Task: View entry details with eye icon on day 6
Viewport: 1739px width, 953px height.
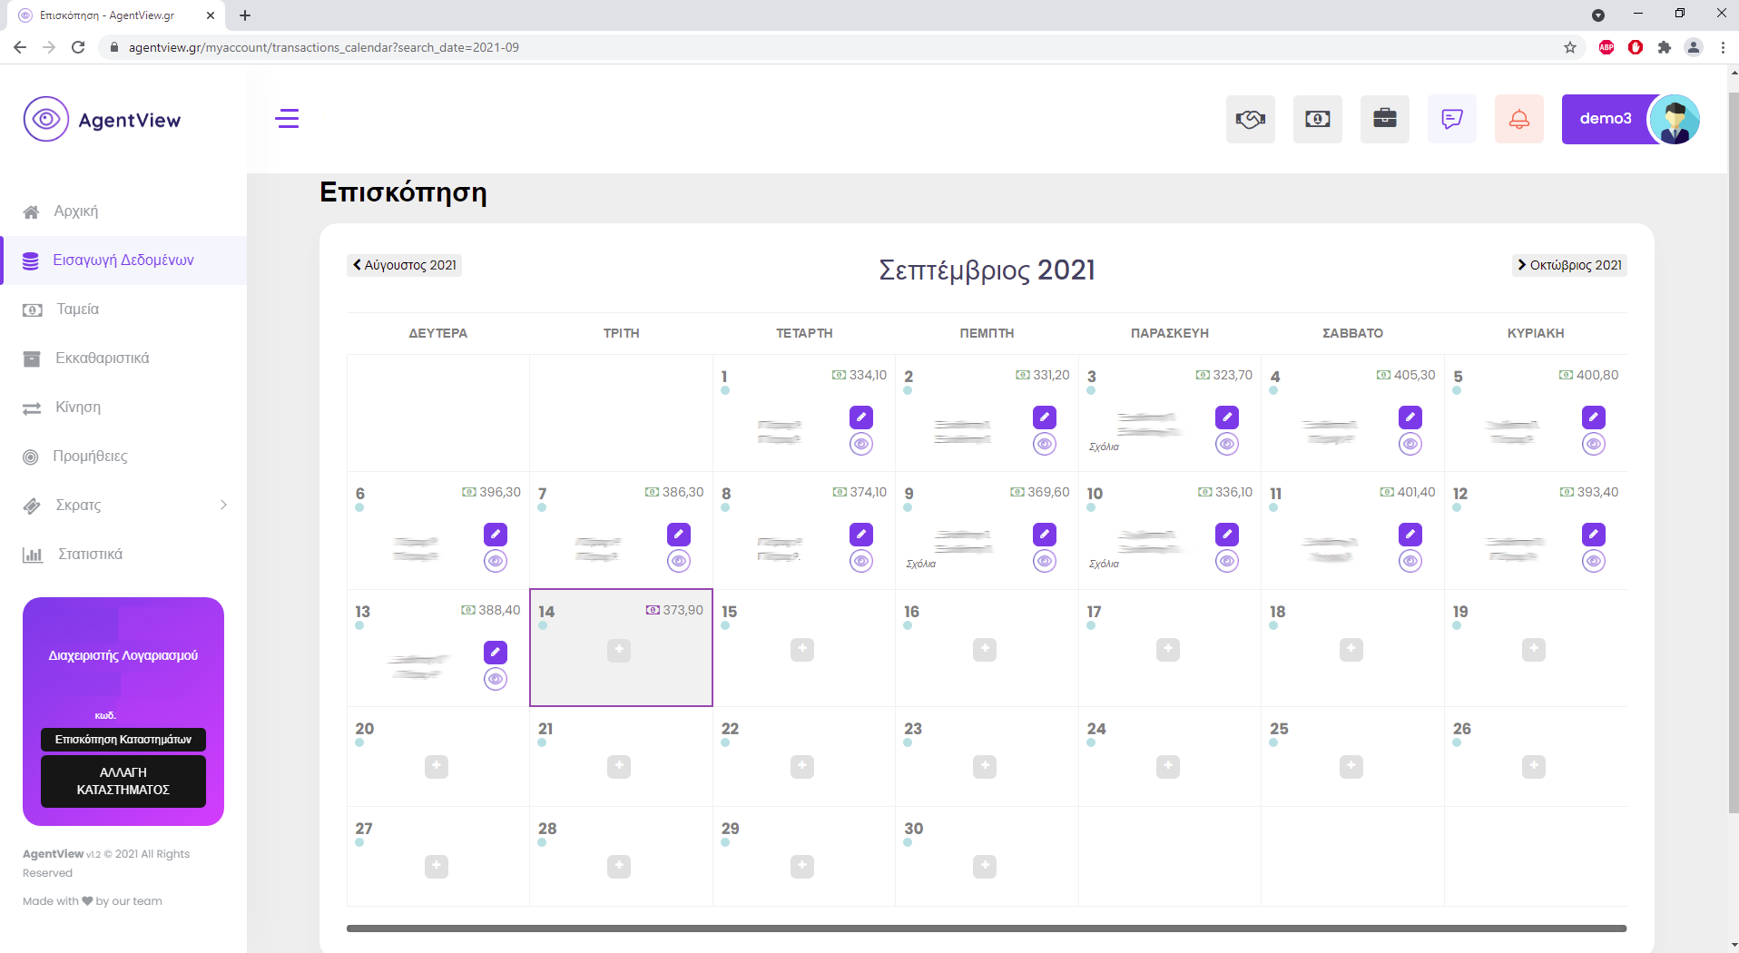Action: coord(495,562)
